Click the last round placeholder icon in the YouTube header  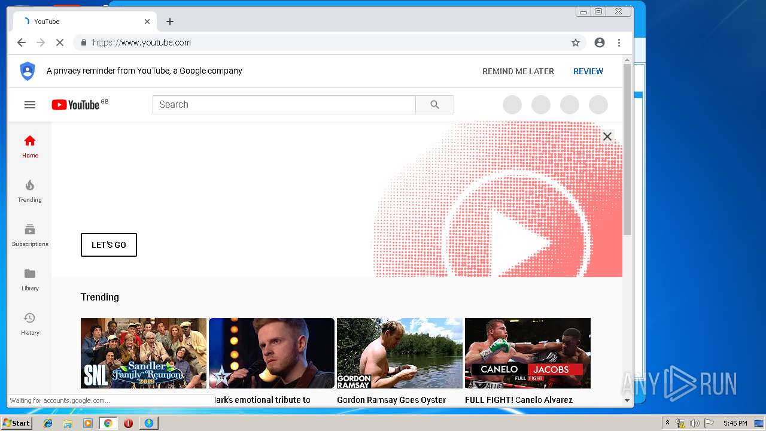598,105
